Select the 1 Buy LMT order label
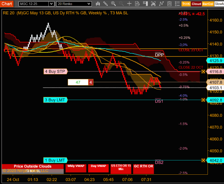 (55, 160)
